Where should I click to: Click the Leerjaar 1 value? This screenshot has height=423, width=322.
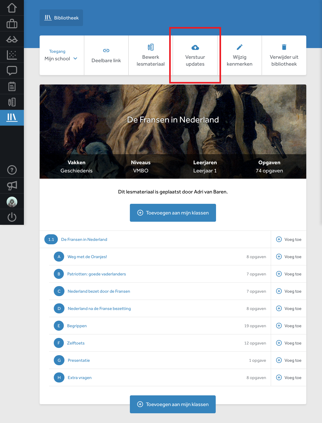(205, 171)
